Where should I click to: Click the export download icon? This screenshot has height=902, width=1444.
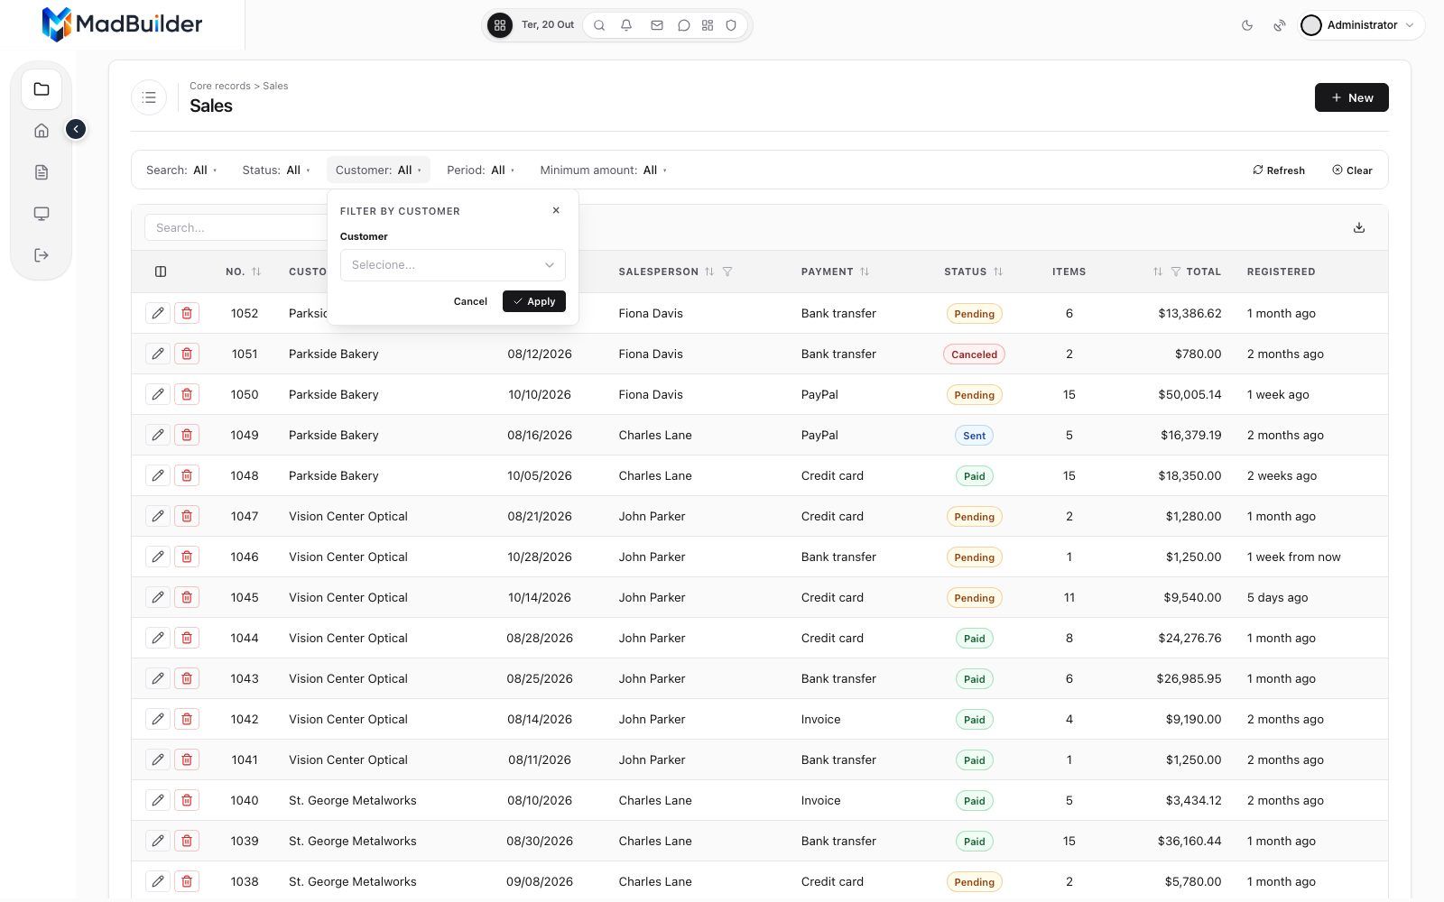pos(1359,227)
